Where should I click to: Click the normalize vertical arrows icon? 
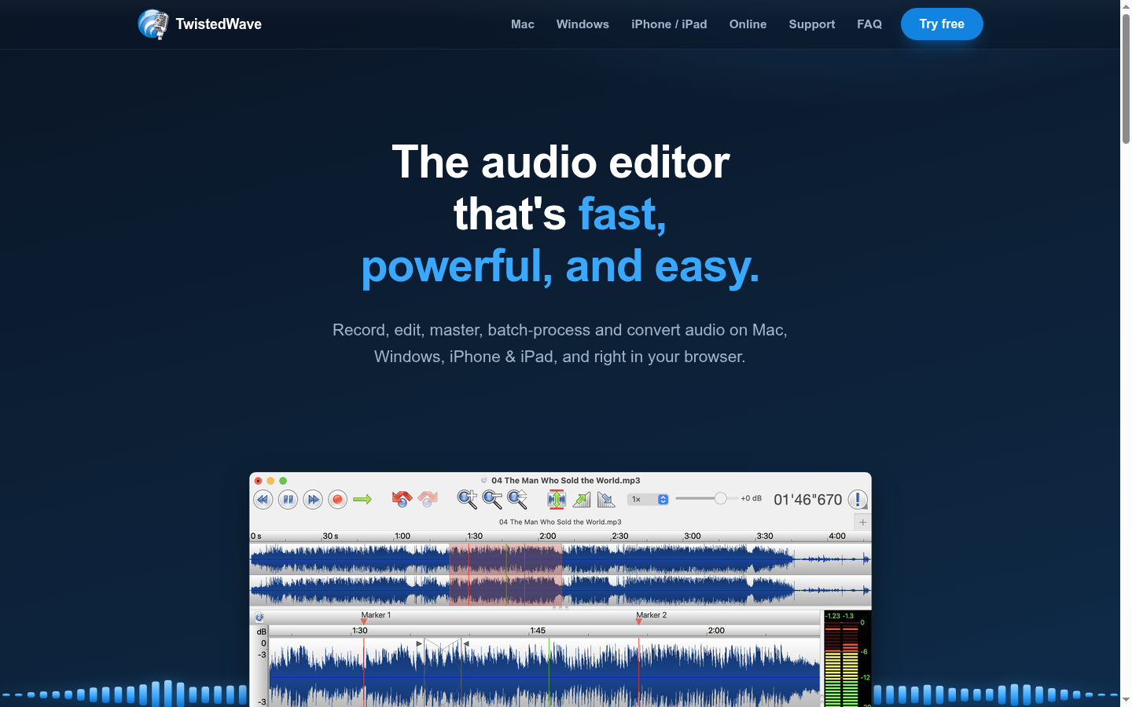(557, 499)
